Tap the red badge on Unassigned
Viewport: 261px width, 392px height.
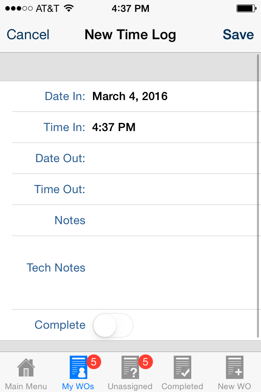tap(145, 362)
